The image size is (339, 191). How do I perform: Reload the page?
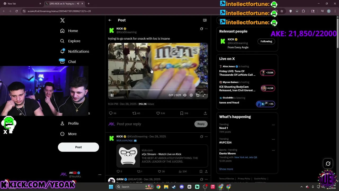[x=16, y=11]
